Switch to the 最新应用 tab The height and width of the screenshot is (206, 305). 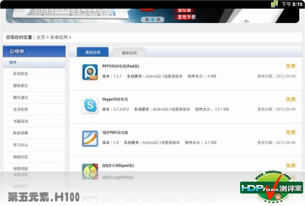click(x=129, y=53)
